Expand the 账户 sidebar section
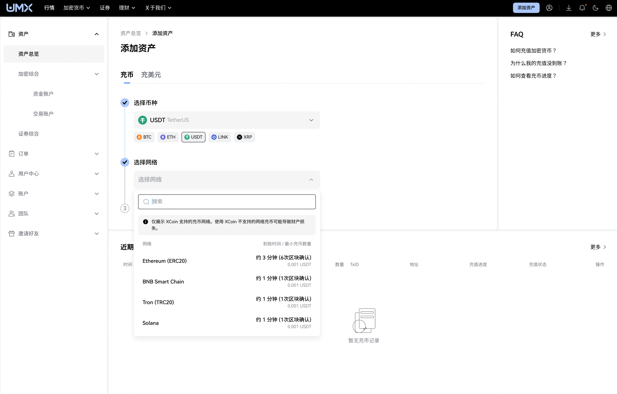The image size is (617, 394). coord(97,193)
